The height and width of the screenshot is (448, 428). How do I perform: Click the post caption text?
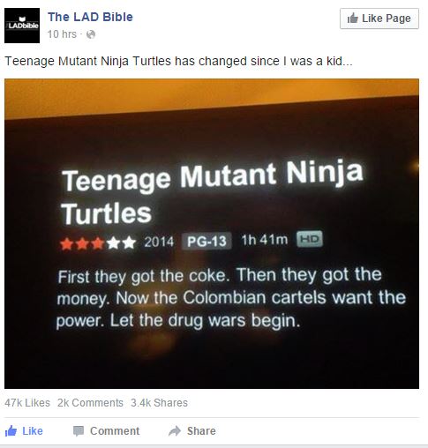point(178,62)
